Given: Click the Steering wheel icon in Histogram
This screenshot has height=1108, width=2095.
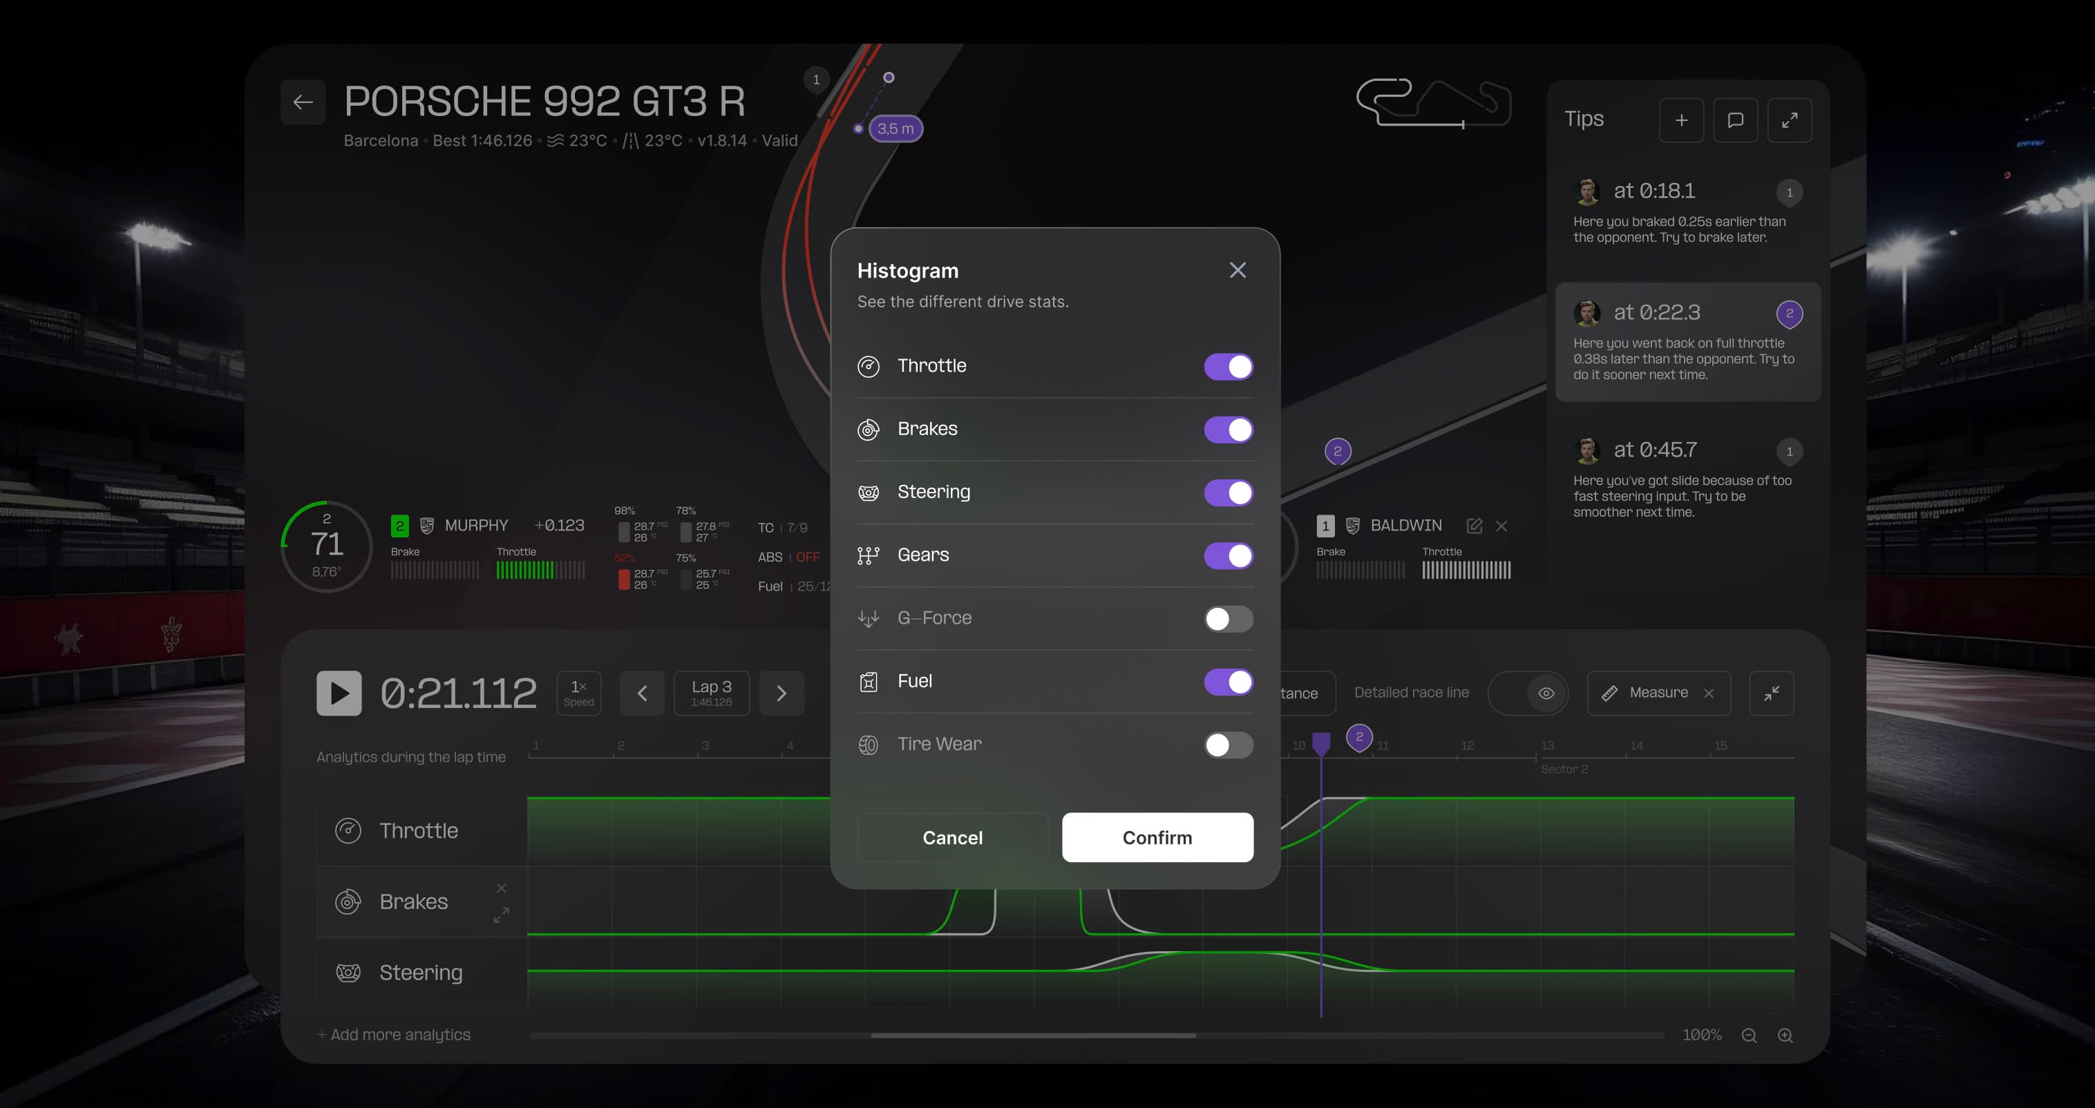Looking at the screenshot, I should (x=869, y=493).
